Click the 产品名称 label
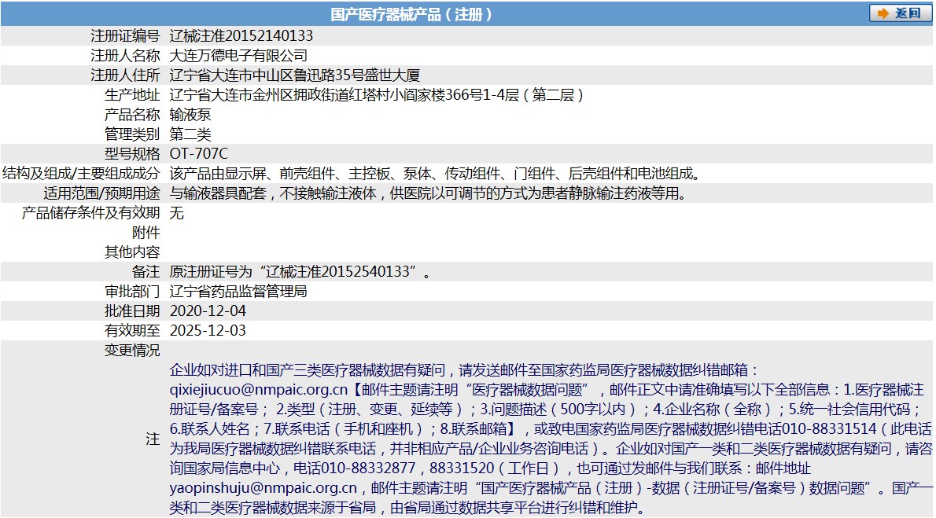The image size is (936, 518). tap(132, 115)
